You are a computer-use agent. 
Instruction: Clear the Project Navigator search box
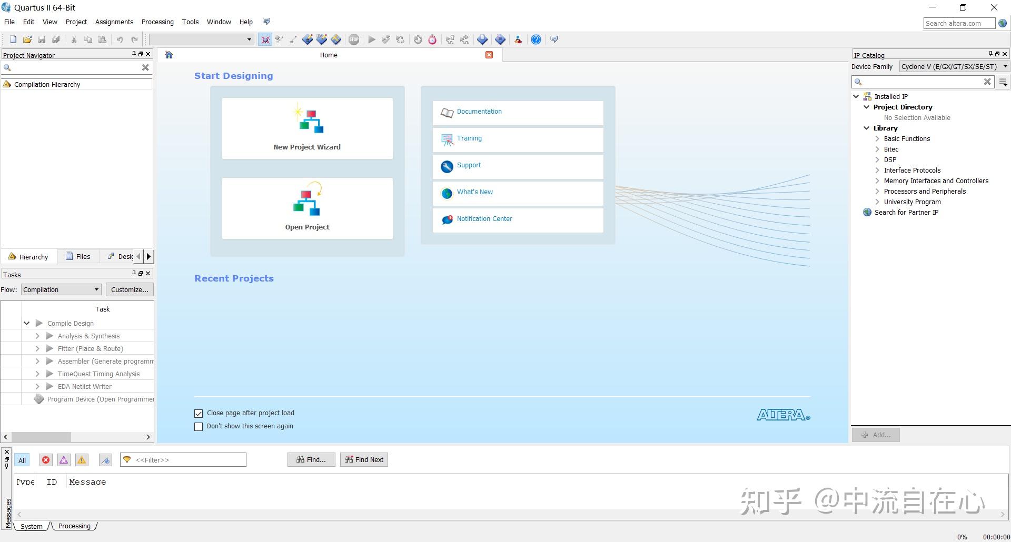pos(145,67)
